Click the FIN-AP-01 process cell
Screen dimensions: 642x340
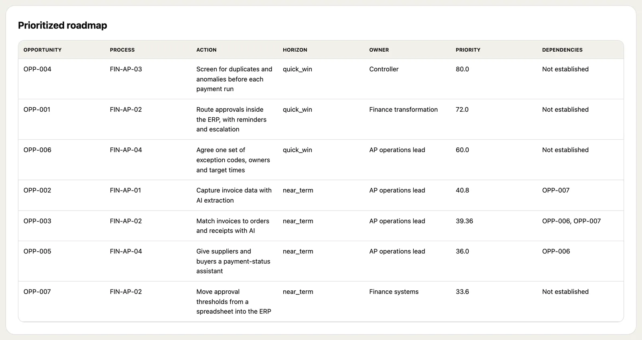pyautogui.click(x=126, y=191)
